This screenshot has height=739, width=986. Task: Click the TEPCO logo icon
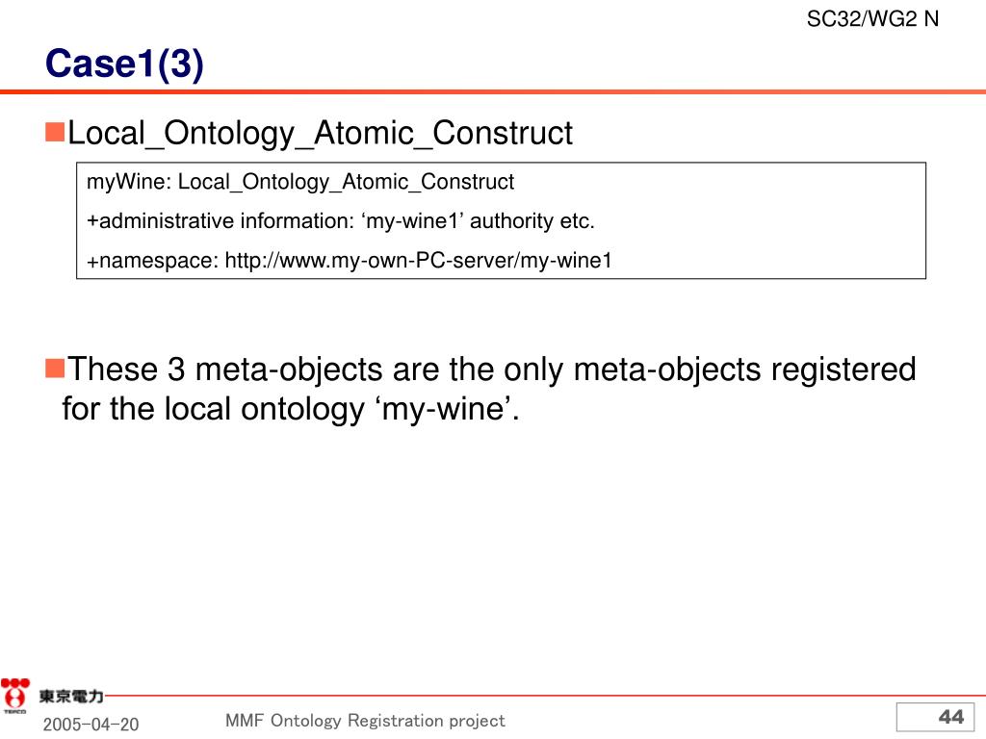14,695
